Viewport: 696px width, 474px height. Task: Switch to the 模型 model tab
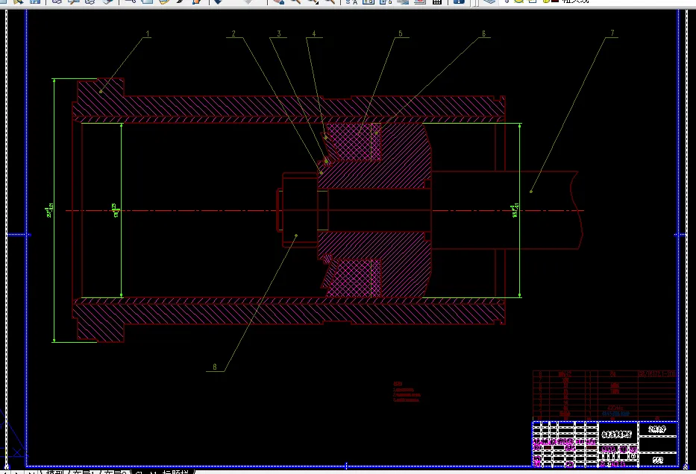coord(55,471)
